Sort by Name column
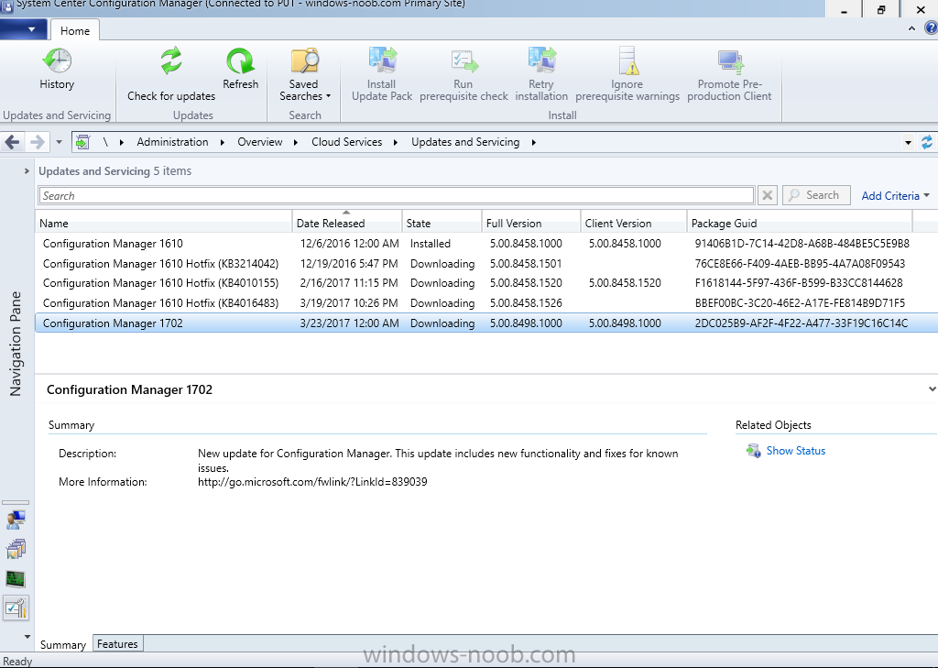938x668 pixels. click(x=163, y=223)
